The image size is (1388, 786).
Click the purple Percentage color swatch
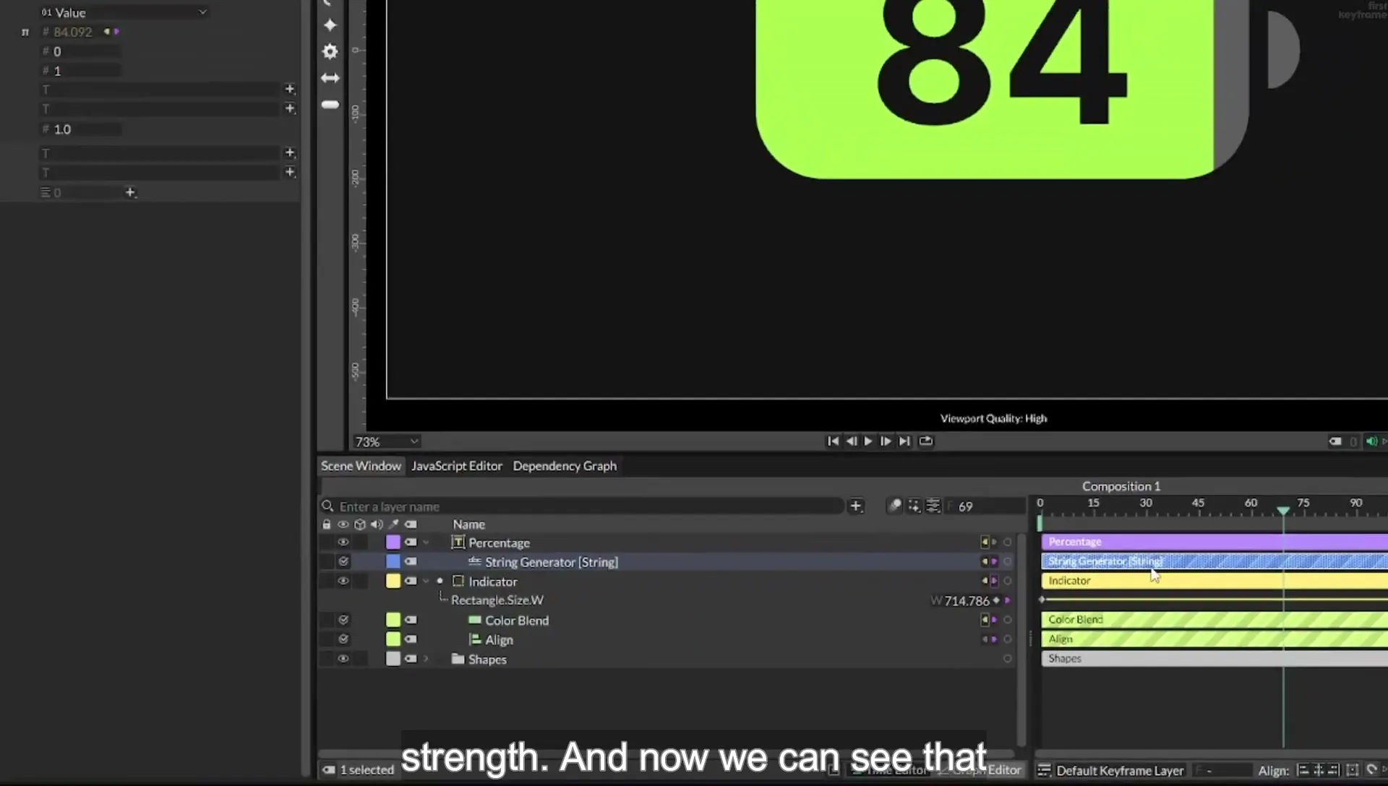(x=393, y=542)
